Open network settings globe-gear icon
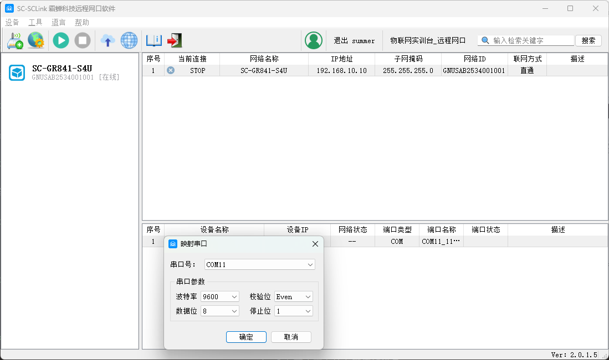Viewport: 609px width, 360px height. pos(36,40)
